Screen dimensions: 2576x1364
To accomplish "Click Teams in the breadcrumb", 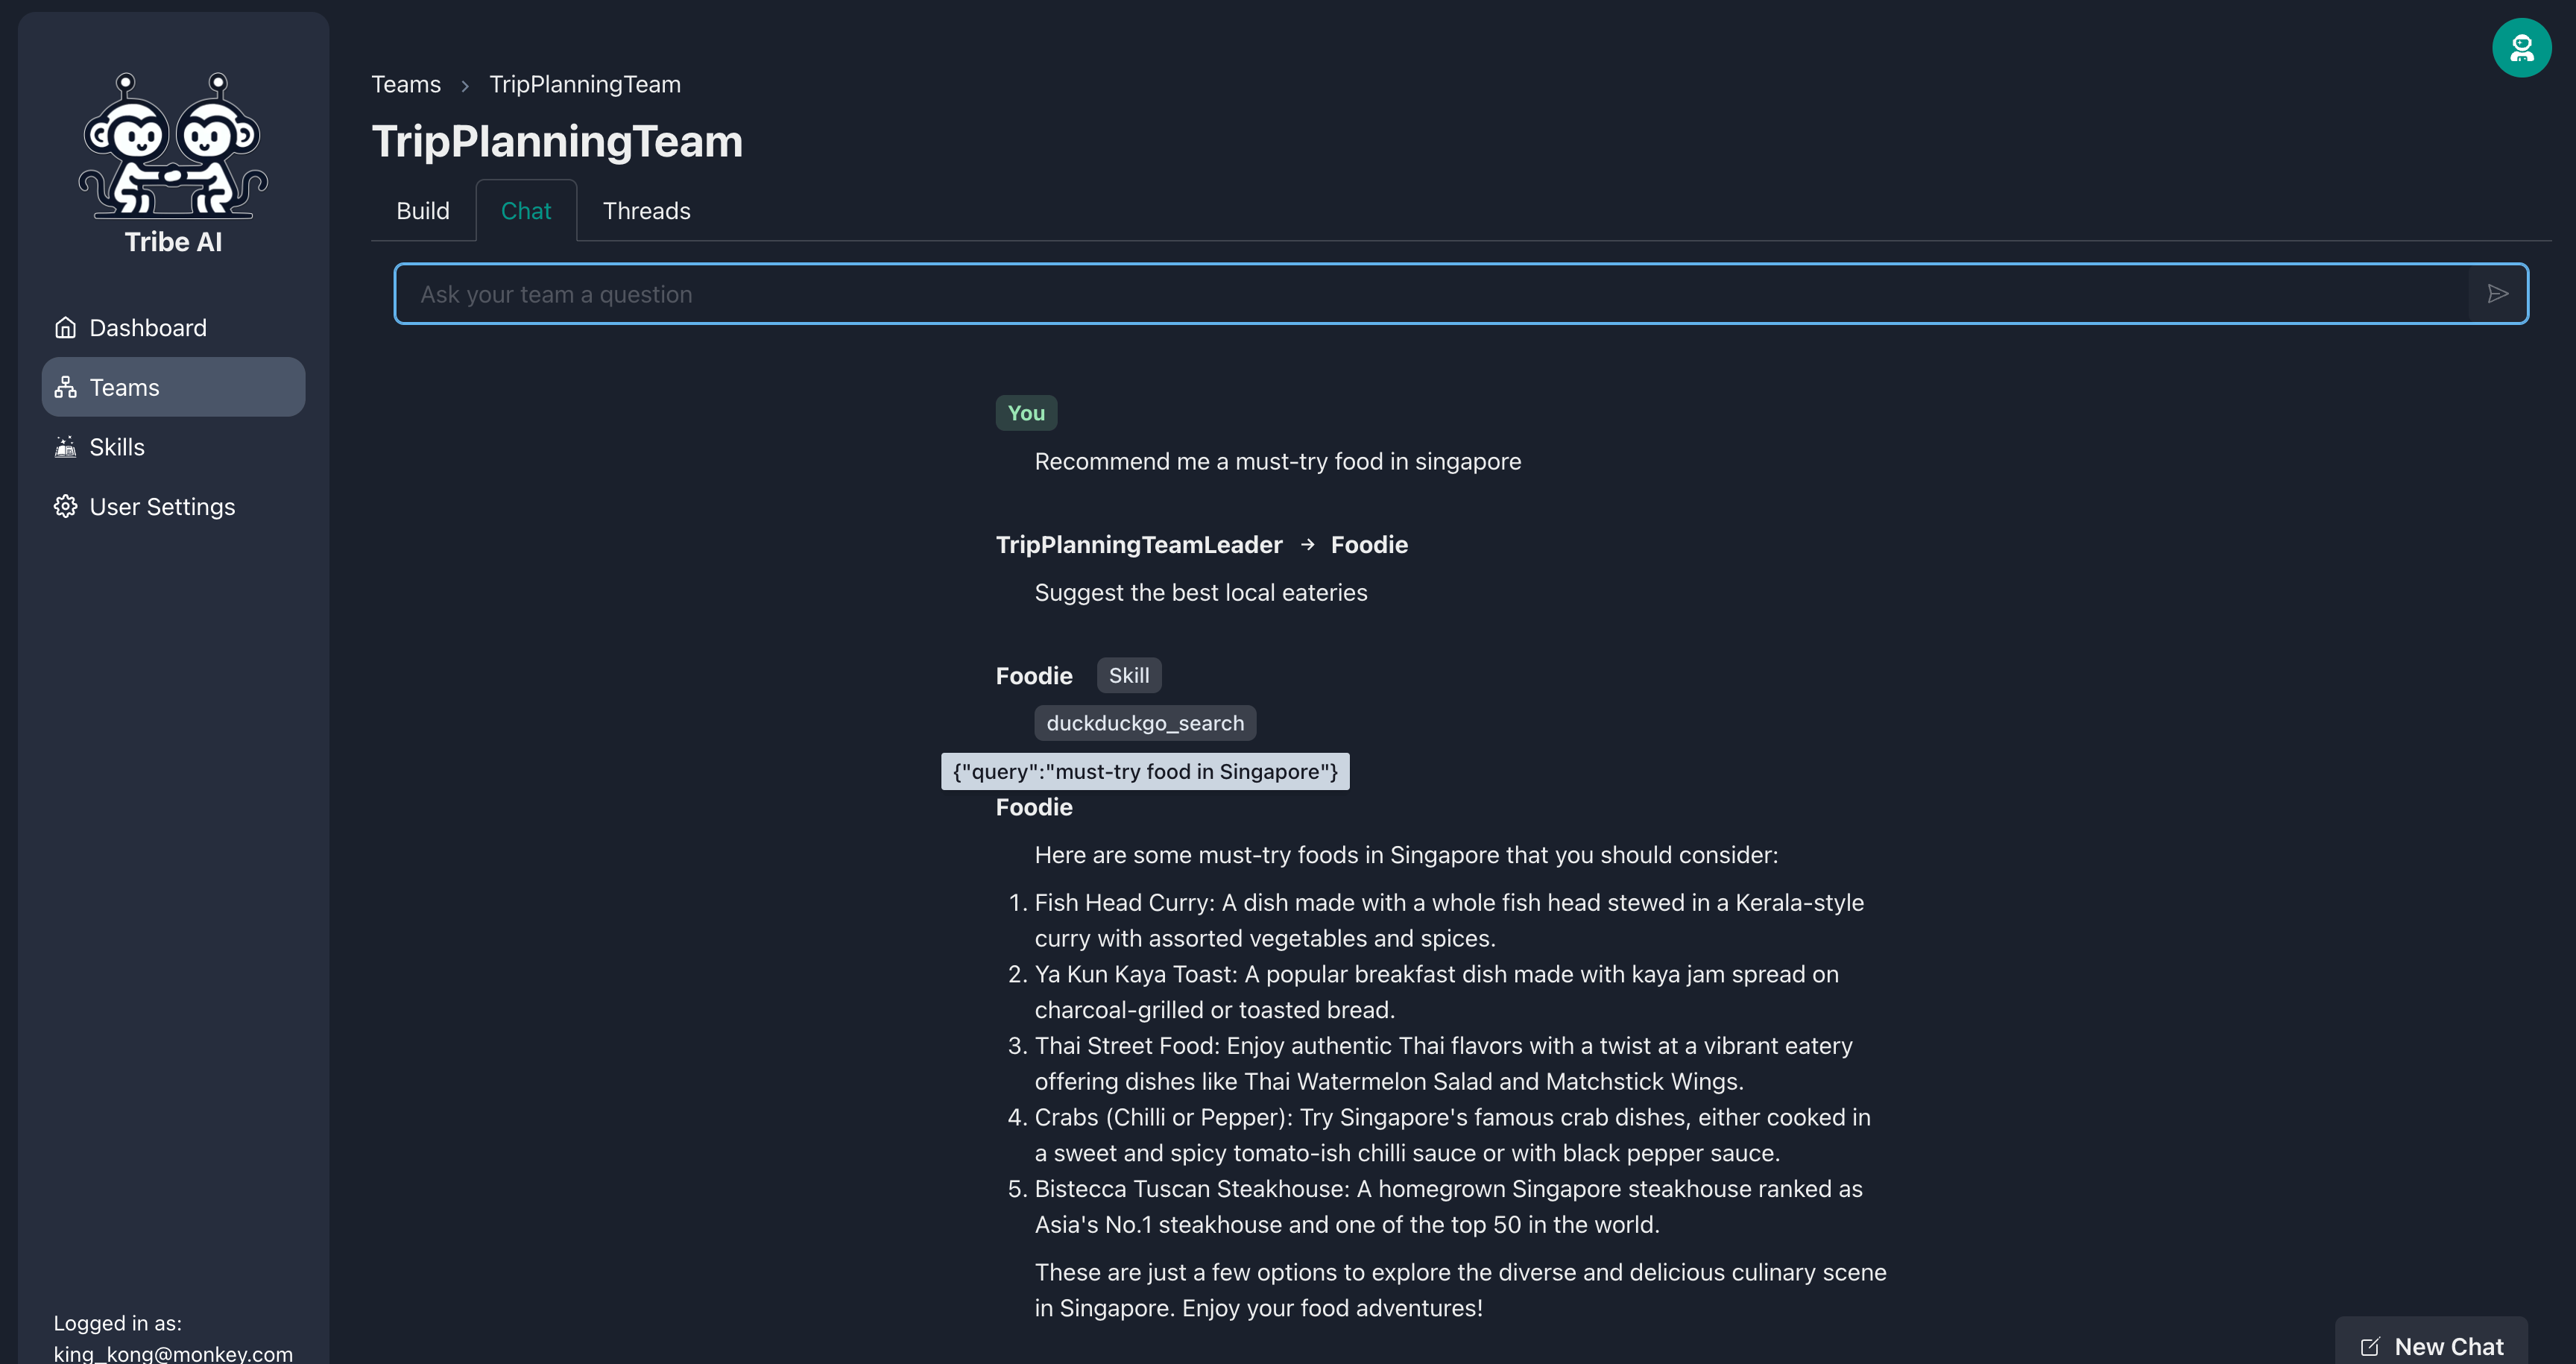I will tap(406, 85).
